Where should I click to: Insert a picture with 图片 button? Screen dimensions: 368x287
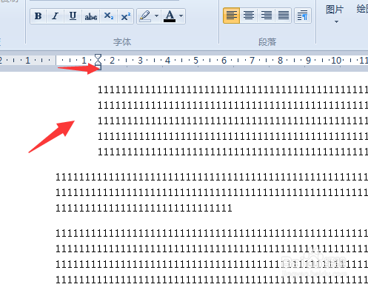coord(335,10)
